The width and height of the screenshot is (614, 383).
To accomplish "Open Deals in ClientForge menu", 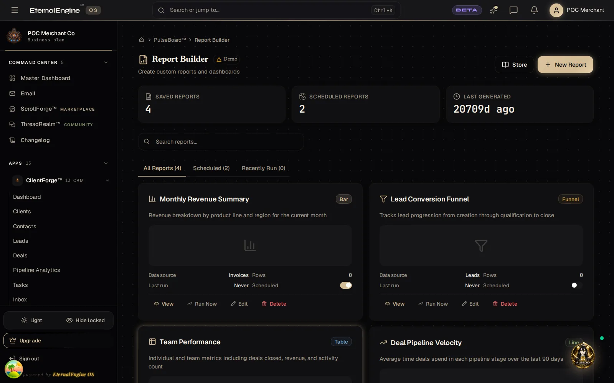I will [x=20, y=255].
